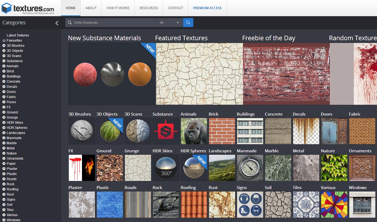Expand the Substance sidebar category arrow
The width and height of the screenshot is (377, 222).
[x=4, y=61]
